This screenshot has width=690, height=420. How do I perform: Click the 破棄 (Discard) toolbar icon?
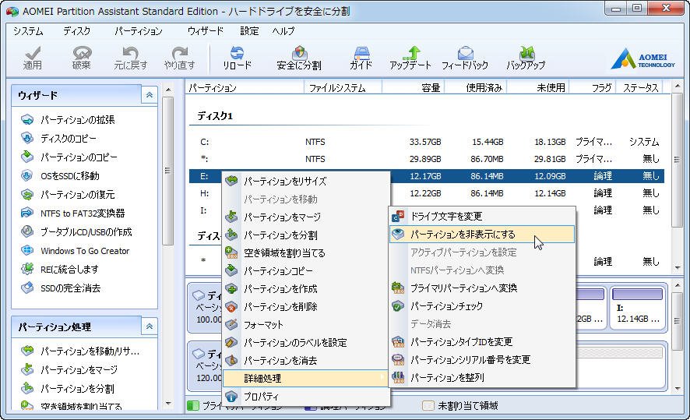pos(82,58)
